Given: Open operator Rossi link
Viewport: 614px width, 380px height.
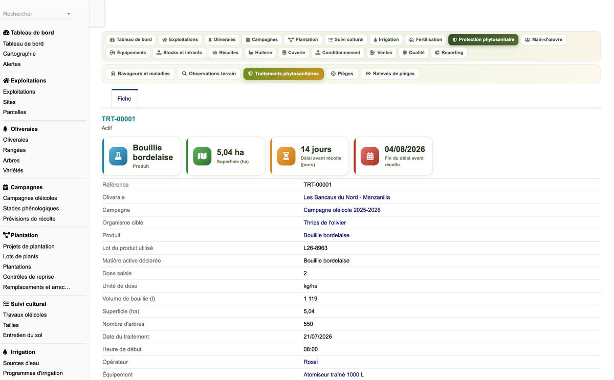Looking at the screenshot, I should click(311, 362).
